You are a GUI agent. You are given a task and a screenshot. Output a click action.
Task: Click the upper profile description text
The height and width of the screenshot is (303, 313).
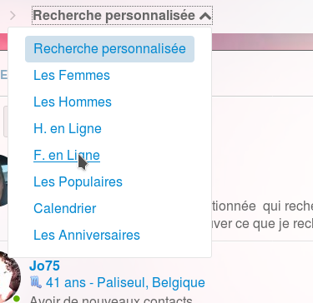click(x=262, y=215)
